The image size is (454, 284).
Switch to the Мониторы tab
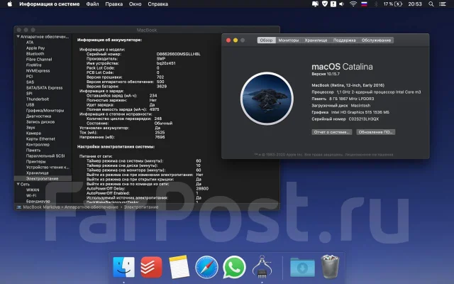tap(289, 40)
